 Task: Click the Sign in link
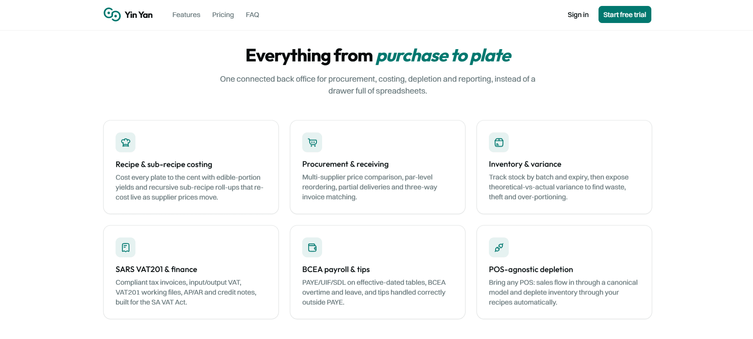[x=578, y=15]
